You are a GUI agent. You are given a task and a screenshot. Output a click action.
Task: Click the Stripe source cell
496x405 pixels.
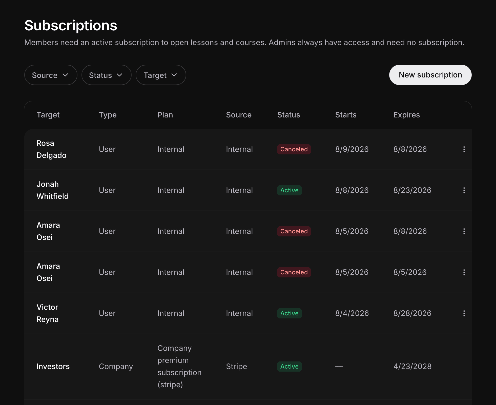[236, 367]
